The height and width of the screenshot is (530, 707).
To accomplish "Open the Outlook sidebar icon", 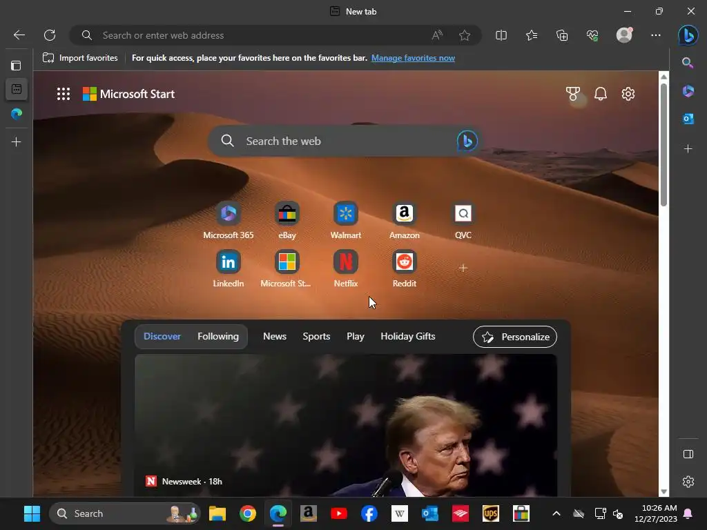I will (688, 119).
